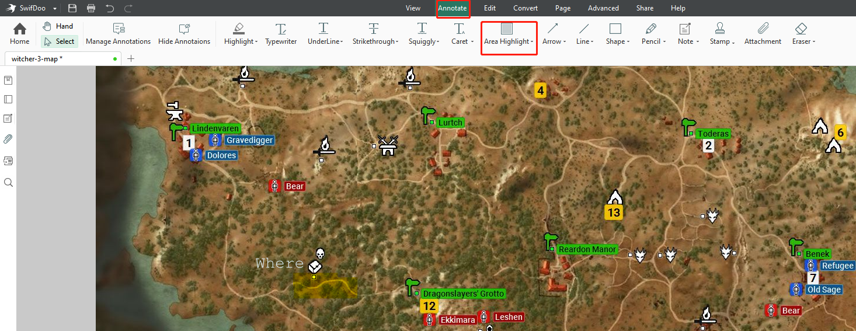This screenshot has width=856, height=331.
Task: Click the 'Where' typewriter annotation text
Action: [x=280, y=263]
